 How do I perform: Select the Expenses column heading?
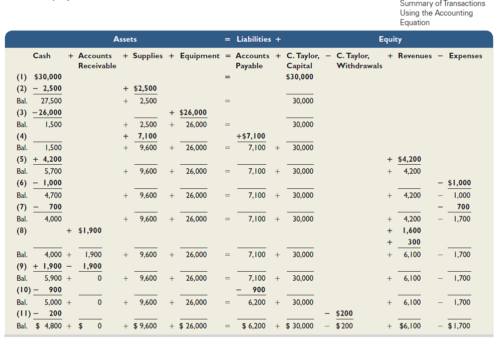pos(465,56)
